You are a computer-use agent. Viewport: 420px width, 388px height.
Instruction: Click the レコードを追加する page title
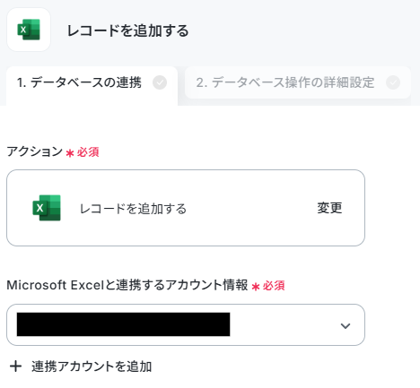(127, 30)
